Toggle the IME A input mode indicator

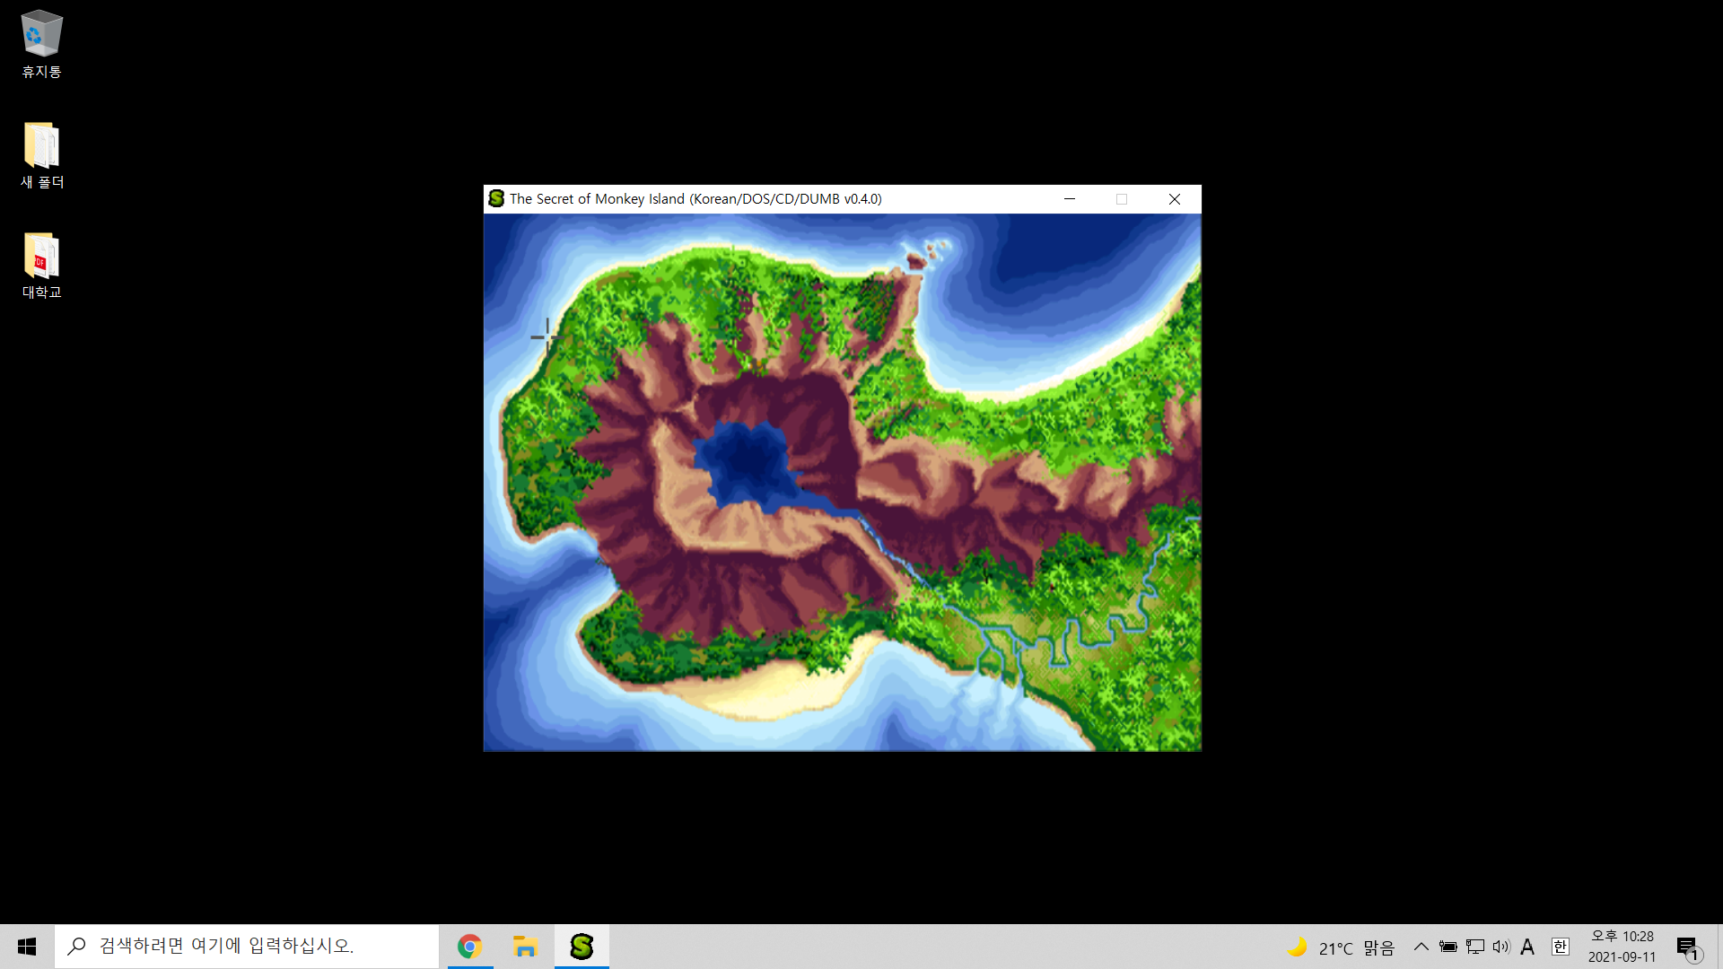pos(1527,947)
